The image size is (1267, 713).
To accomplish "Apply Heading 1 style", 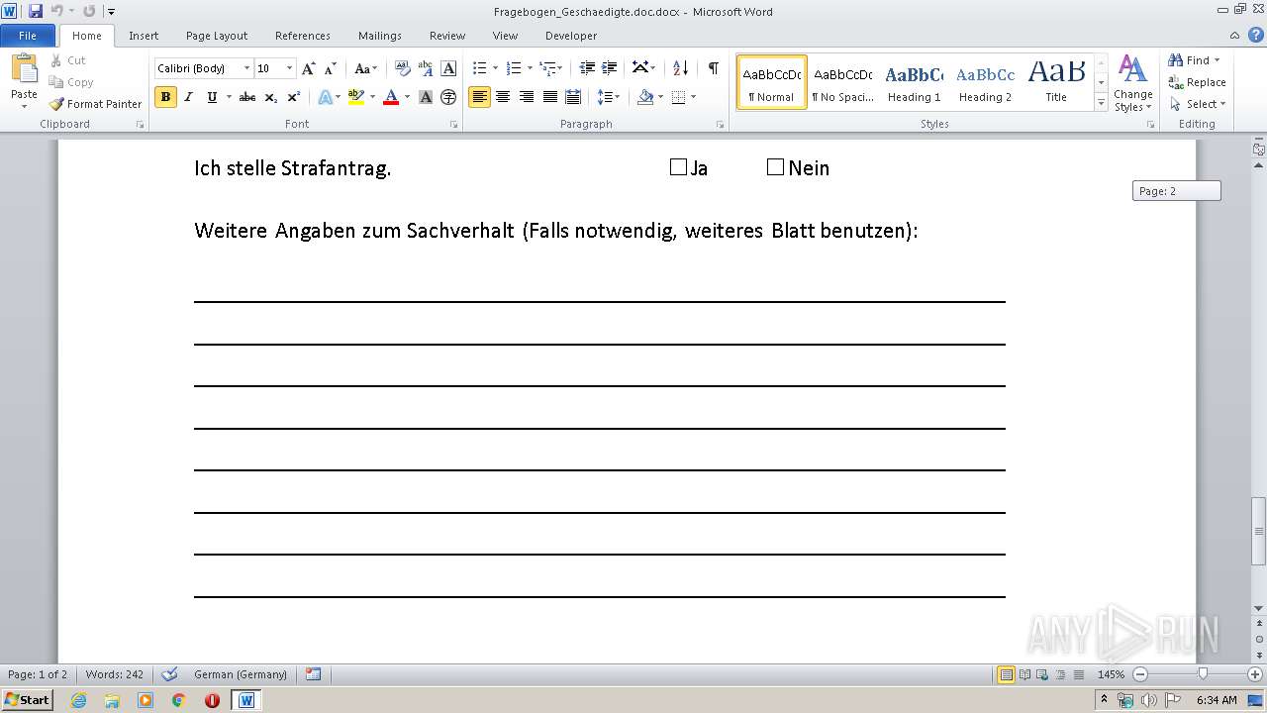I will tap(914, 82).
